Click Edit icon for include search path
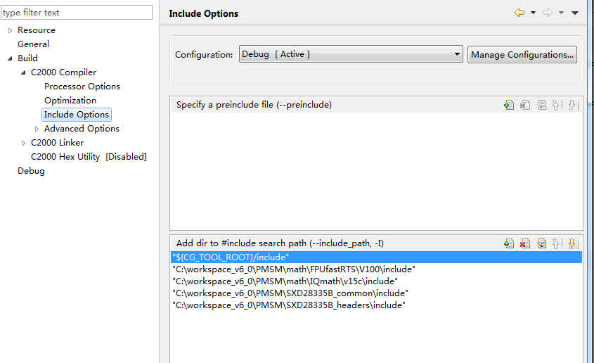Viewport: 594px width, 363px height. 541,243
